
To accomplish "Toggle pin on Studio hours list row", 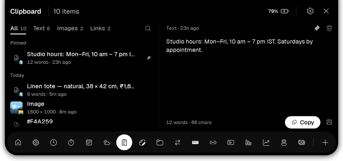I will coord(149,58).
